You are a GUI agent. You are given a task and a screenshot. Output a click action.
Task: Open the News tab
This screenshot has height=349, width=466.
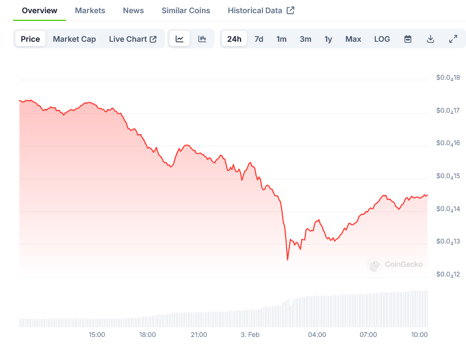pyautogui.click(x=133, y=10)
